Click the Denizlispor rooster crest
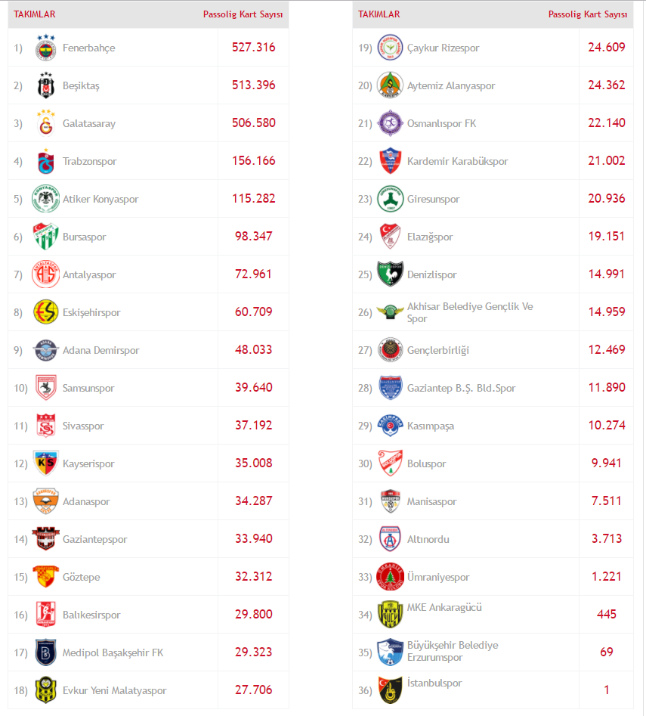This screenshot has width=646, height=716. coord(390,274)
